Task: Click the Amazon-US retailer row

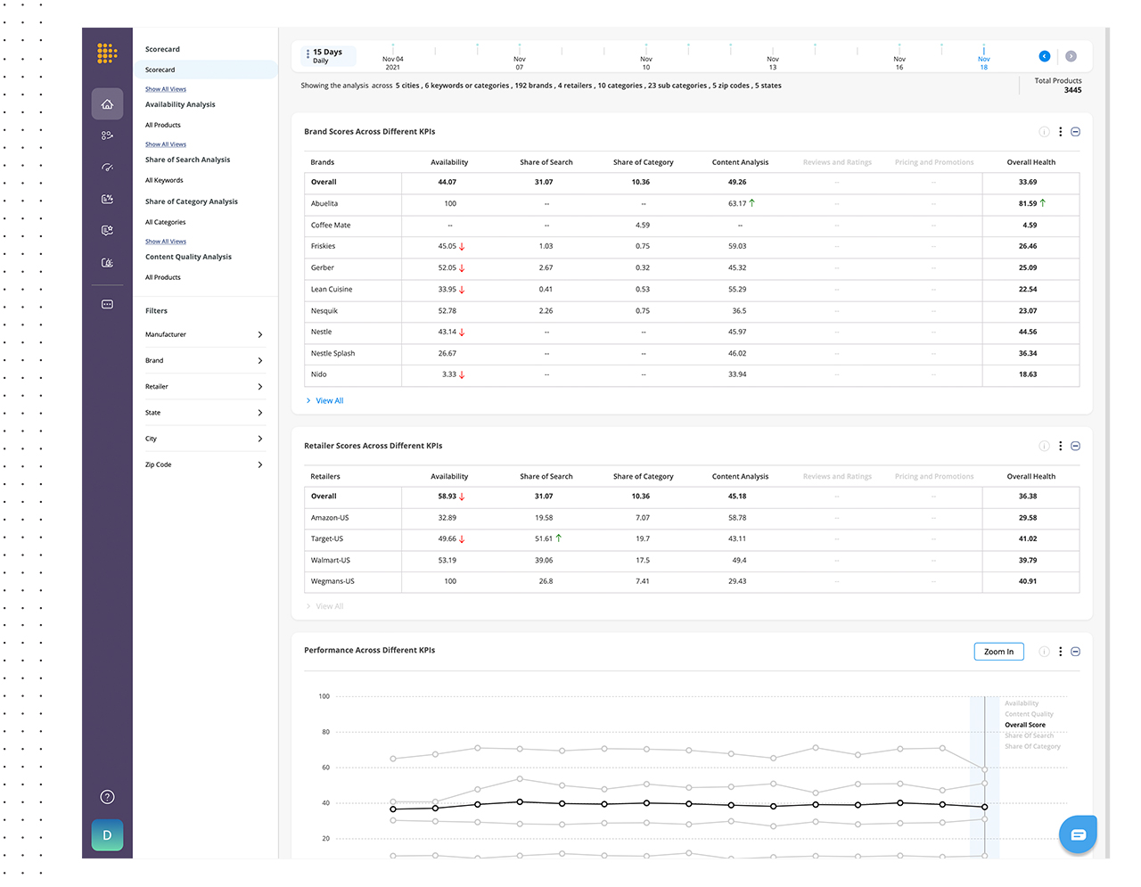Action: coord(692,518)
